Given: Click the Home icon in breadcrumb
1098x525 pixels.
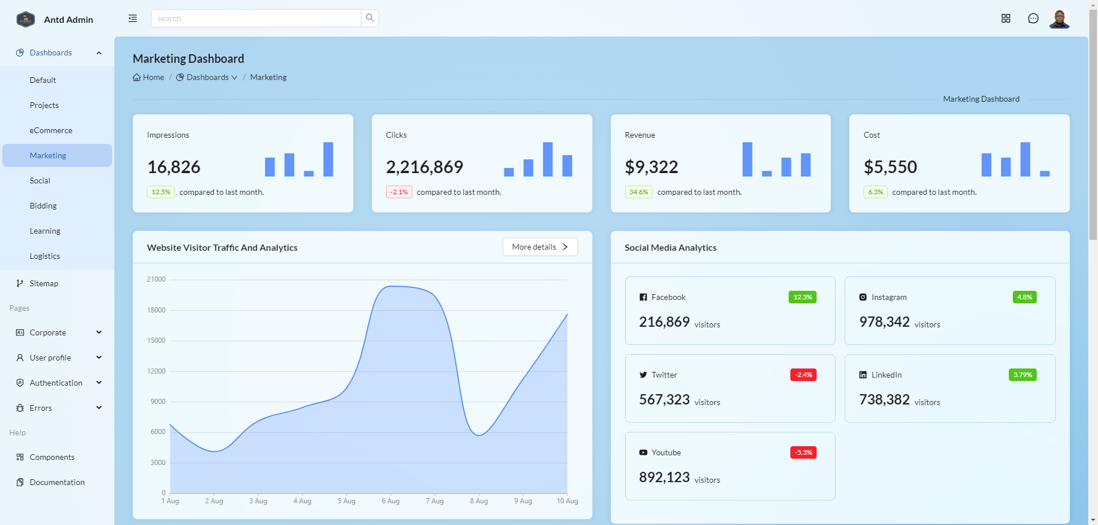Looking at the screenshot, I should (x=137, y=77).
